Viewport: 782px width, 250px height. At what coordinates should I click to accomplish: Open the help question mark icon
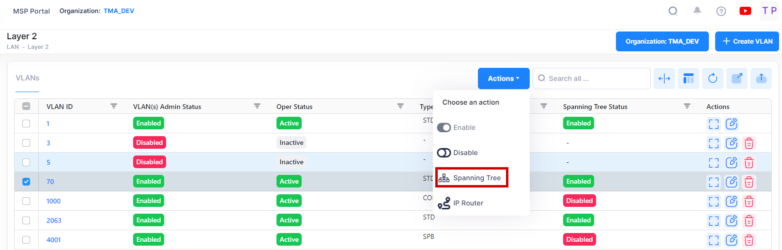point(721,11)
